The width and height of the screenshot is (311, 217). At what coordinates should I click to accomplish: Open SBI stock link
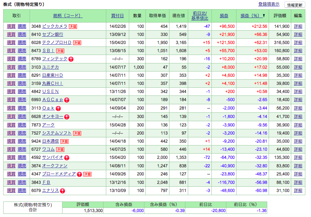tap(48, 51)
